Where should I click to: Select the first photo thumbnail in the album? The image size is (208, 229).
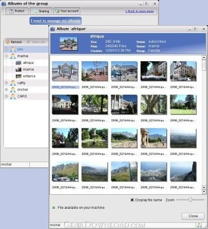point(65,71)
